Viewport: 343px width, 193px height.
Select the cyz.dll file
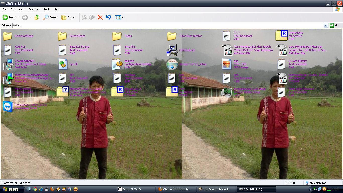[63, 64]
